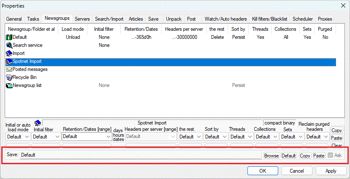
Task: Toggle the Ask checkbox
Action: coord(331,155)
